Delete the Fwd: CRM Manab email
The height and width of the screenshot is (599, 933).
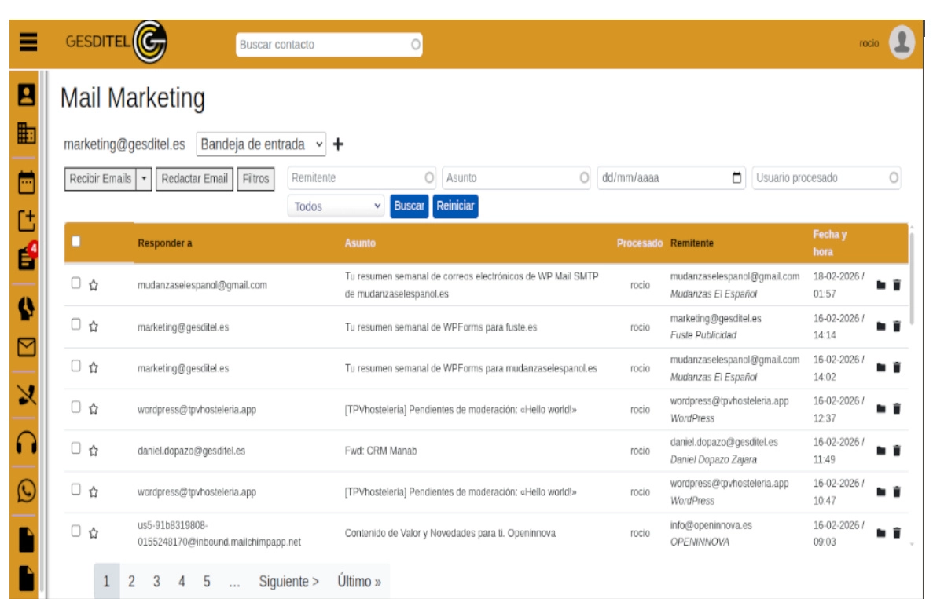pos(897,451)
